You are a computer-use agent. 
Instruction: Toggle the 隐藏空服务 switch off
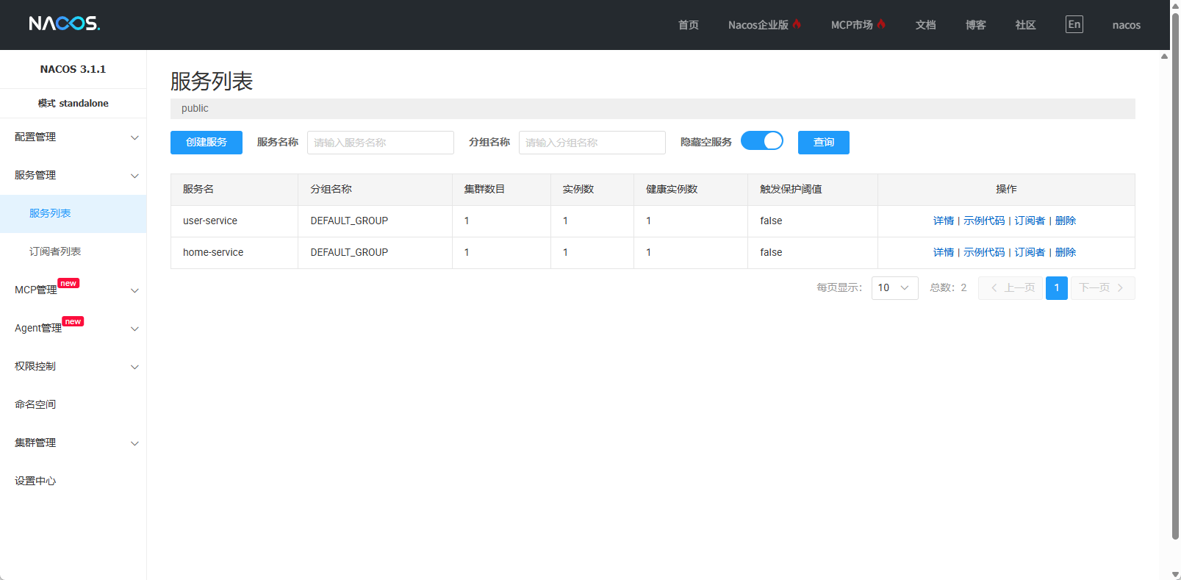pyautogui.click(x=762, y=141)
